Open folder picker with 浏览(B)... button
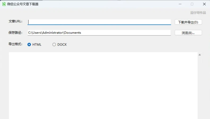Image resolution: width=210 pixels, height=119 pixels. (188, 33)
